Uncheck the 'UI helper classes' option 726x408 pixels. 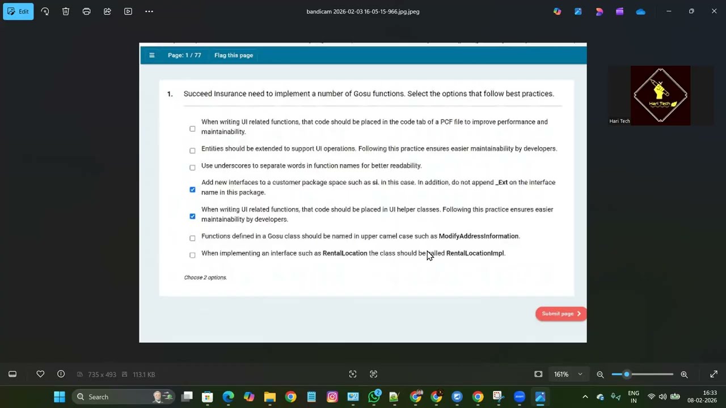click(192, 216)
